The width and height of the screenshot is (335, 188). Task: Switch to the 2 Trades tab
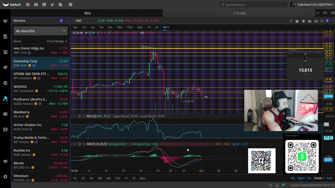point(240,13)
